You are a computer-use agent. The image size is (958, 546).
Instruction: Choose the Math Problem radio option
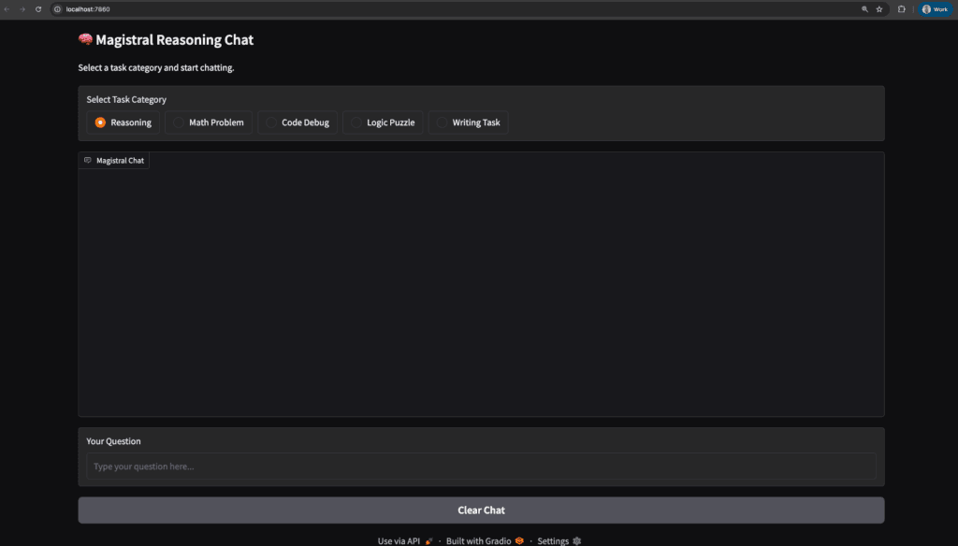tap(209, 122)
